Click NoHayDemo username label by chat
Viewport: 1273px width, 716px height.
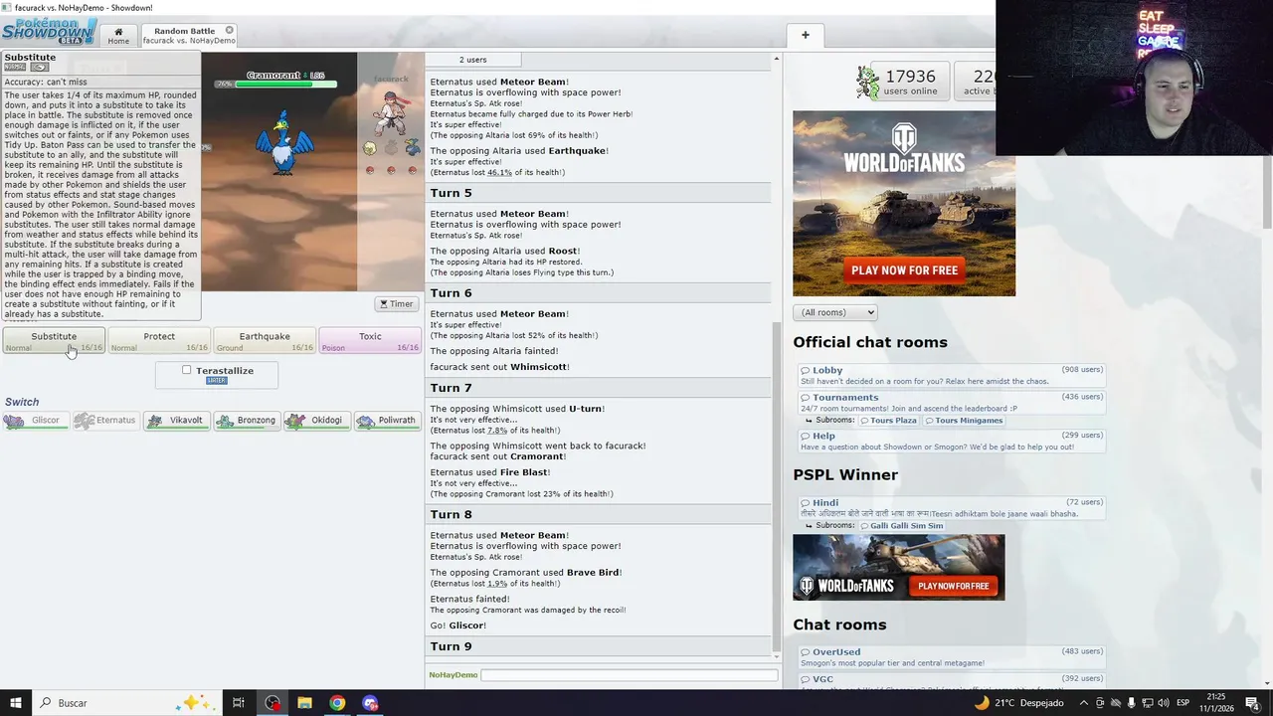(454, 675)
